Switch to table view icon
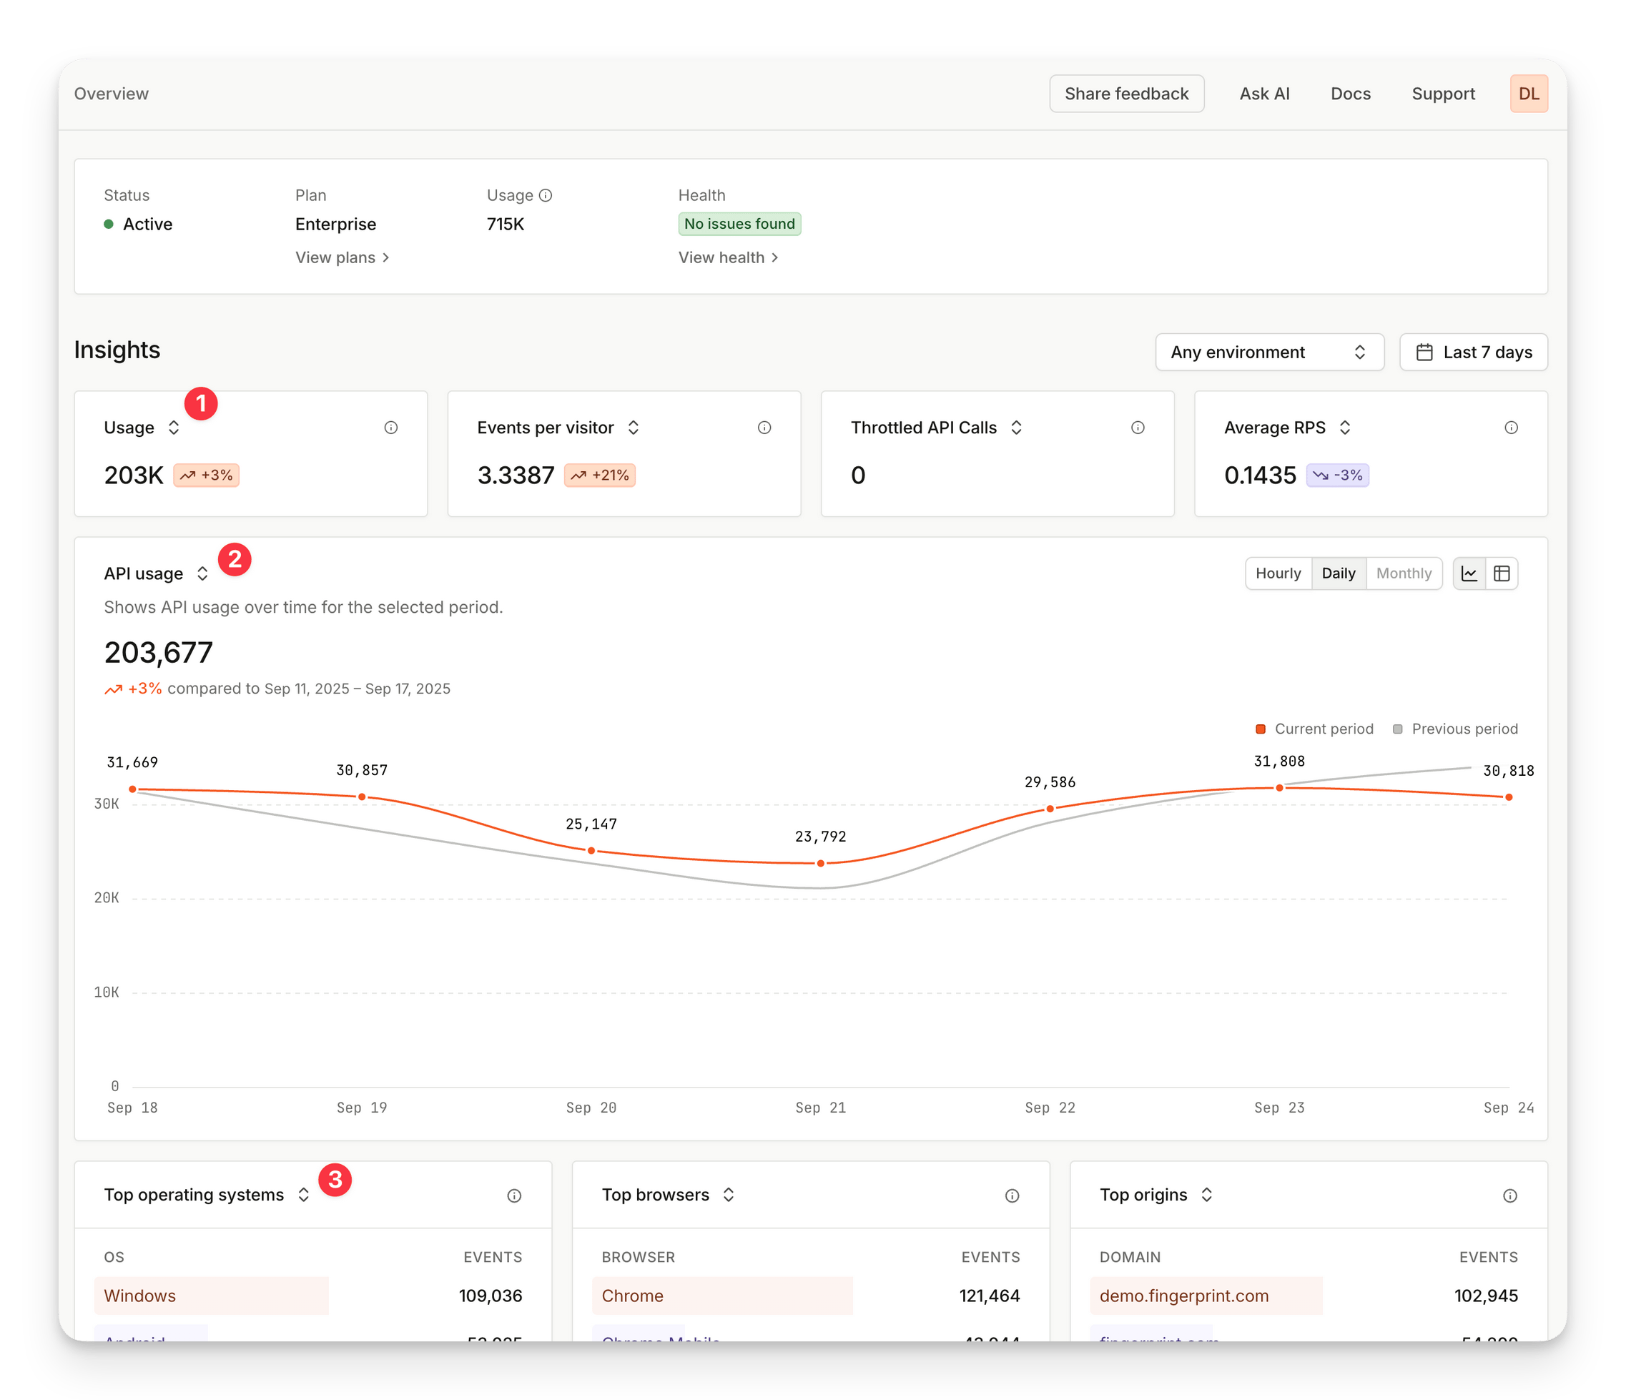This screenshot has height=1400, width=1626. pyautogui.click(x=1502, y=573)
